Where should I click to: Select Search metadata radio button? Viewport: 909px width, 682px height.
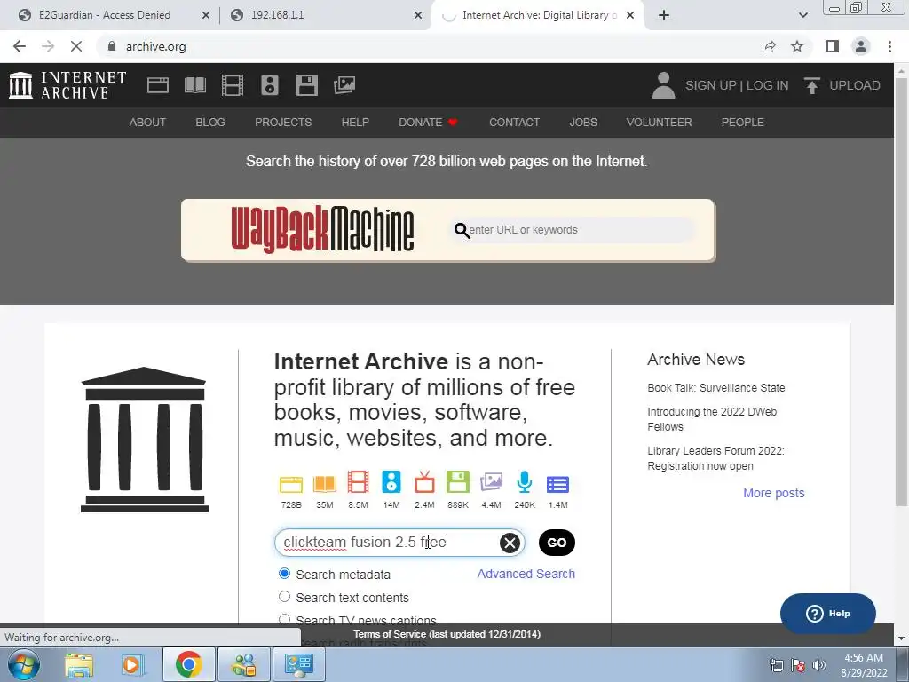coord(284,574)
